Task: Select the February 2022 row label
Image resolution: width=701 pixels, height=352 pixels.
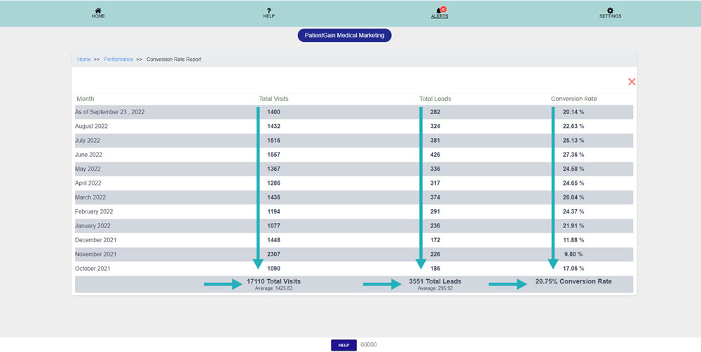Action: pyautogui.click(x=94, y=211)
